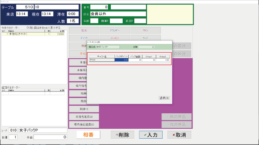Click the Other1 cell showing ¥0
The height and width of the screenshot is (145, 259).
[149, 60]
